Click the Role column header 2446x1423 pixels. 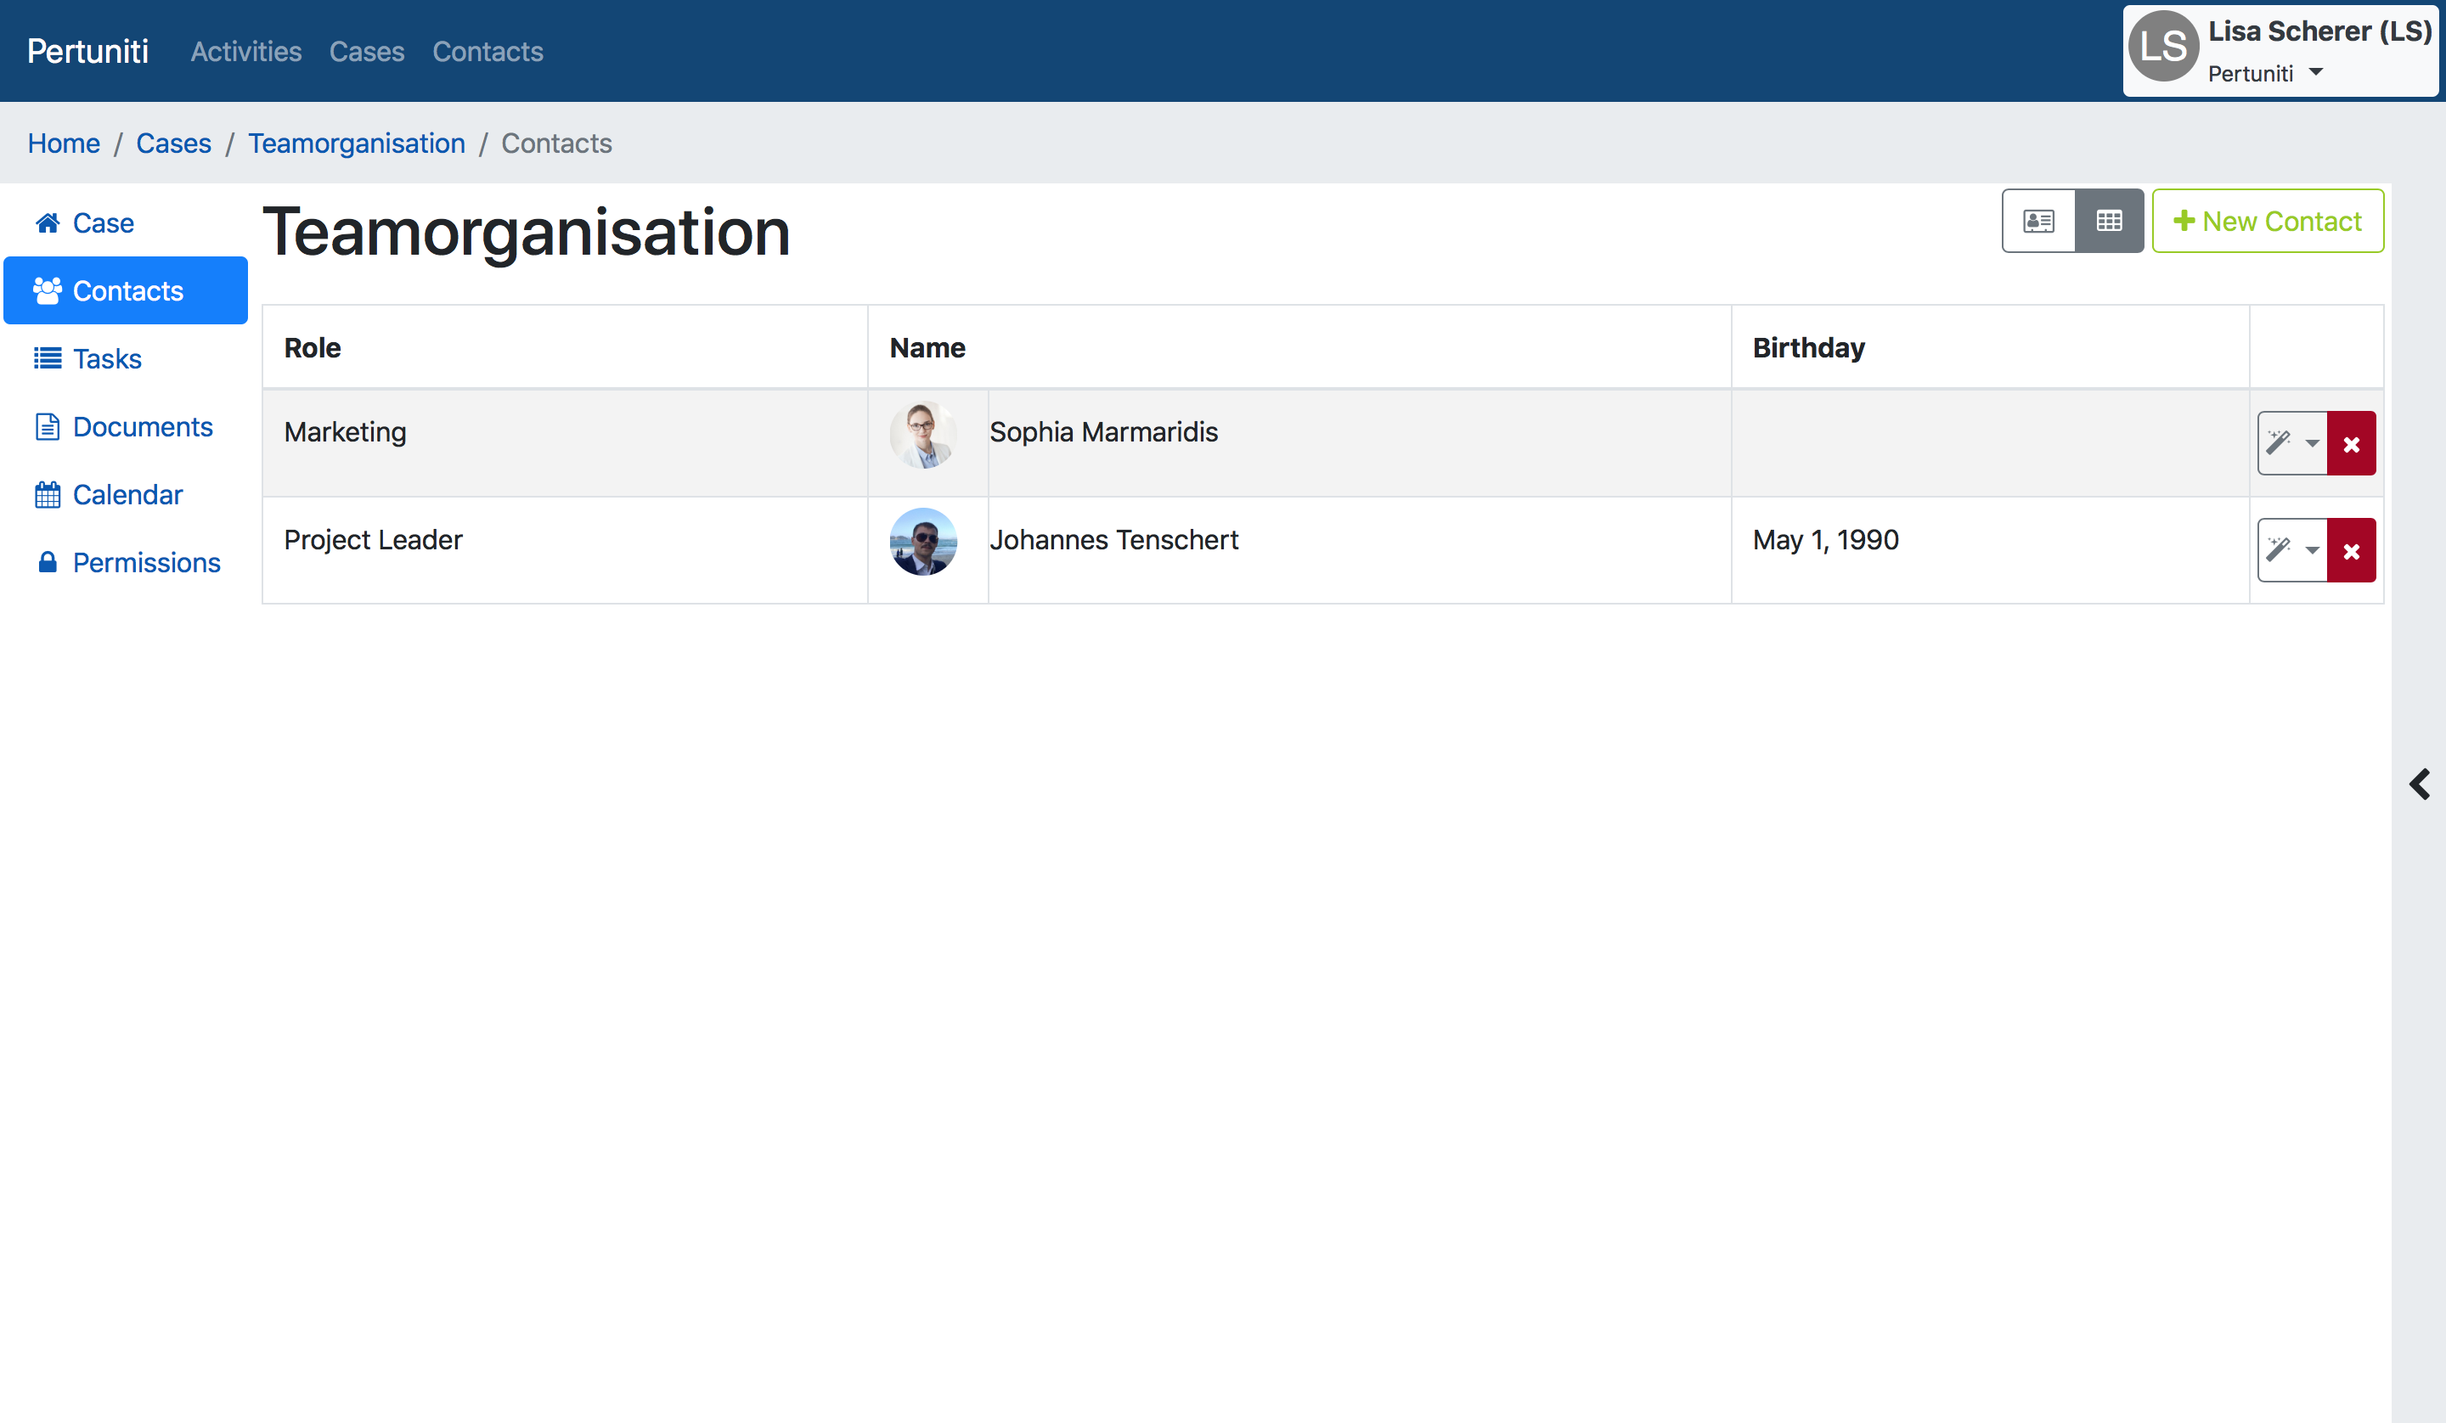coord(565,347)
